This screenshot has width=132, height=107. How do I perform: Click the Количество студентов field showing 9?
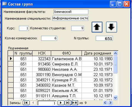coord(78,28)
